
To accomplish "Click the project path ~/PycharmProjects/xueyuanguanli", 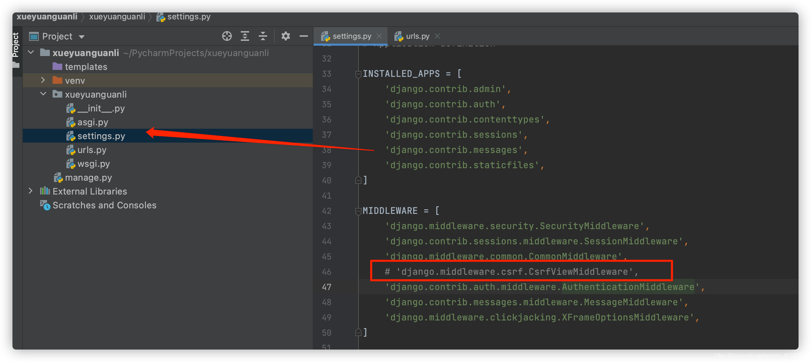I will pos(196,53).
